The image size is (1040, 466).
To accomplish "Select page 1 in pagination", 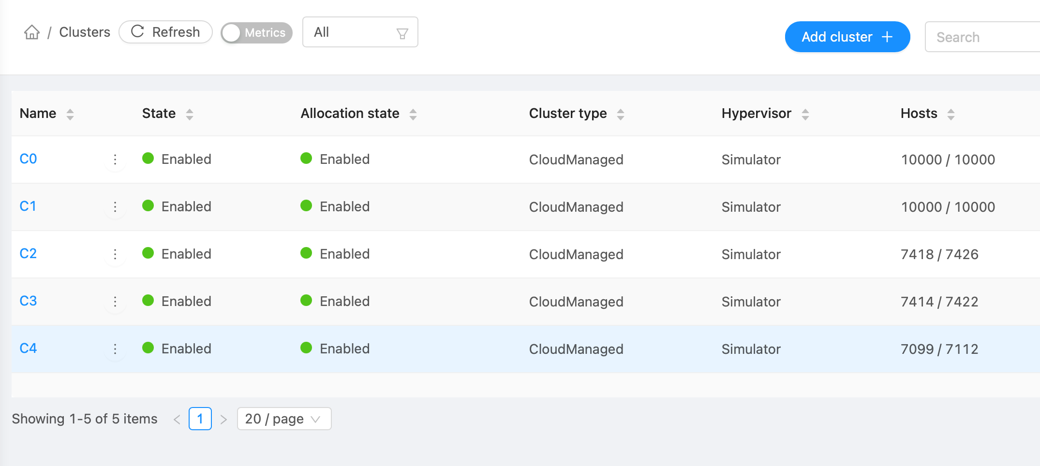I will [x=200, y=419].
